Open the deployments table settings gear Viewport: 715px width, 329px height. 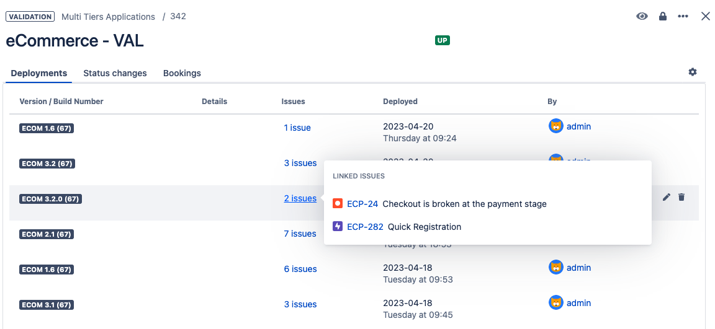click(693, 72)
